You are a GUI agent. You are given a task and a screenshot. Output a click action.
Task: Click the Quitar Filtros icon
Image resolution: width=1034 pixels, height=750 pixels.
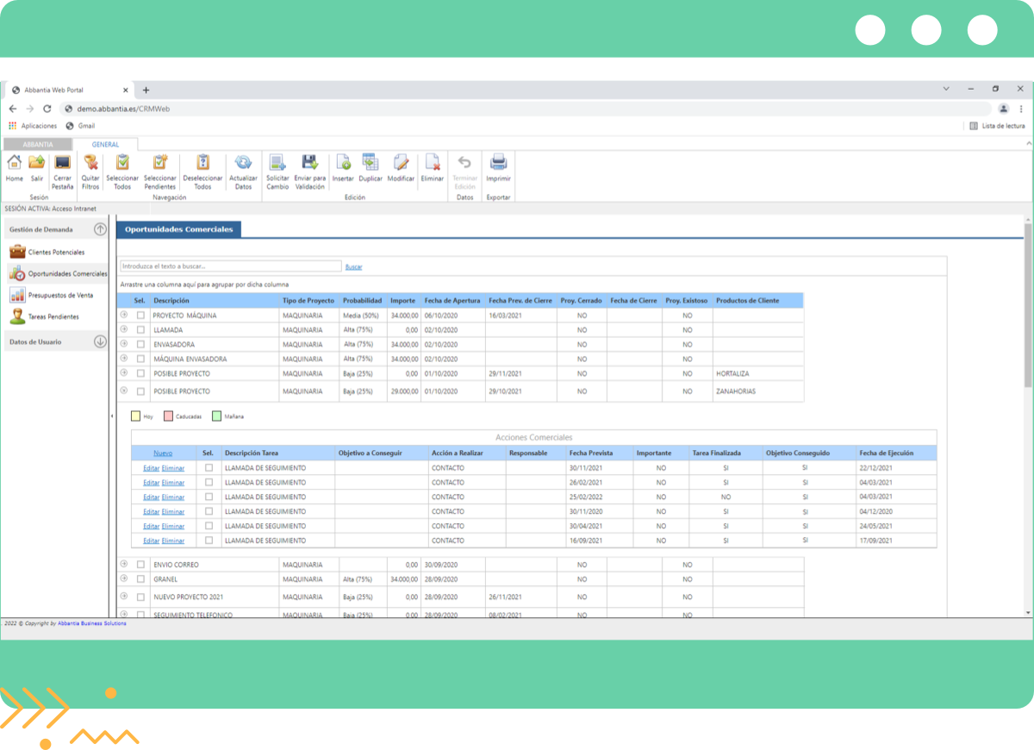click(90, 163)
